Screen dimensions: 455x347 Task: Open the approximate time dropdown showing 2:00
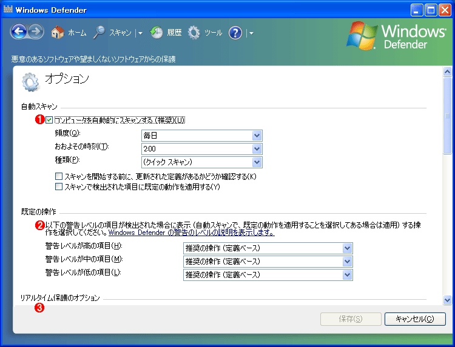[x=202, y=149]
